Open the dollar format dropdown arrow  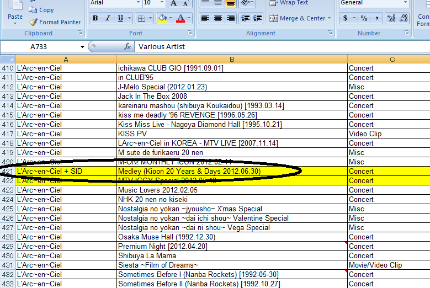pyautogui.click(x=354, y=18)
